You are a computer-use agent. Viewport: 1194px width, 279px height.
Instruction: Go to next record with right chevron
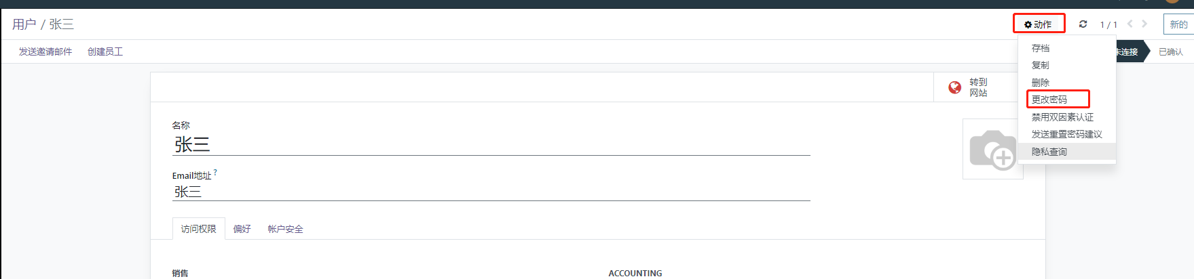[x=1144, y=24]
